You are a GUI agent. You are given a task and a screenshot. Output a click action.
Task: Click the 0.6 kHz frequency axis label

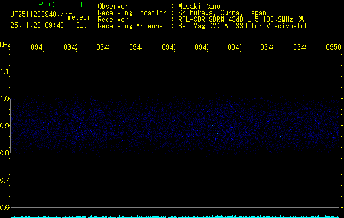(x=5, y=207)
